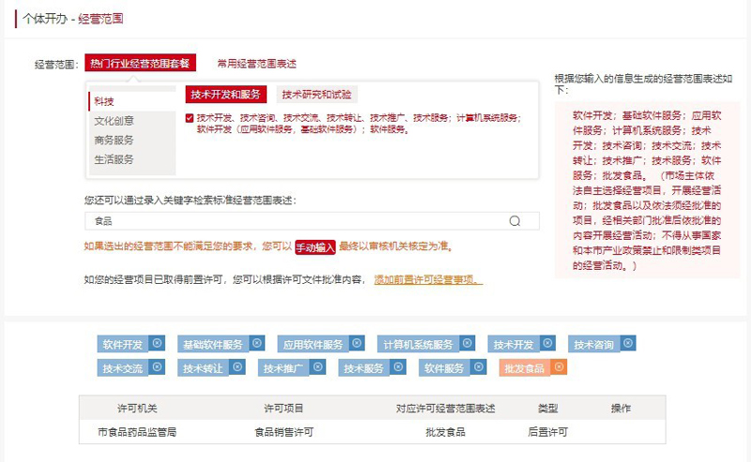Select 科技 industry category
This screenshot has height=462, width=751.
point(104,100)
